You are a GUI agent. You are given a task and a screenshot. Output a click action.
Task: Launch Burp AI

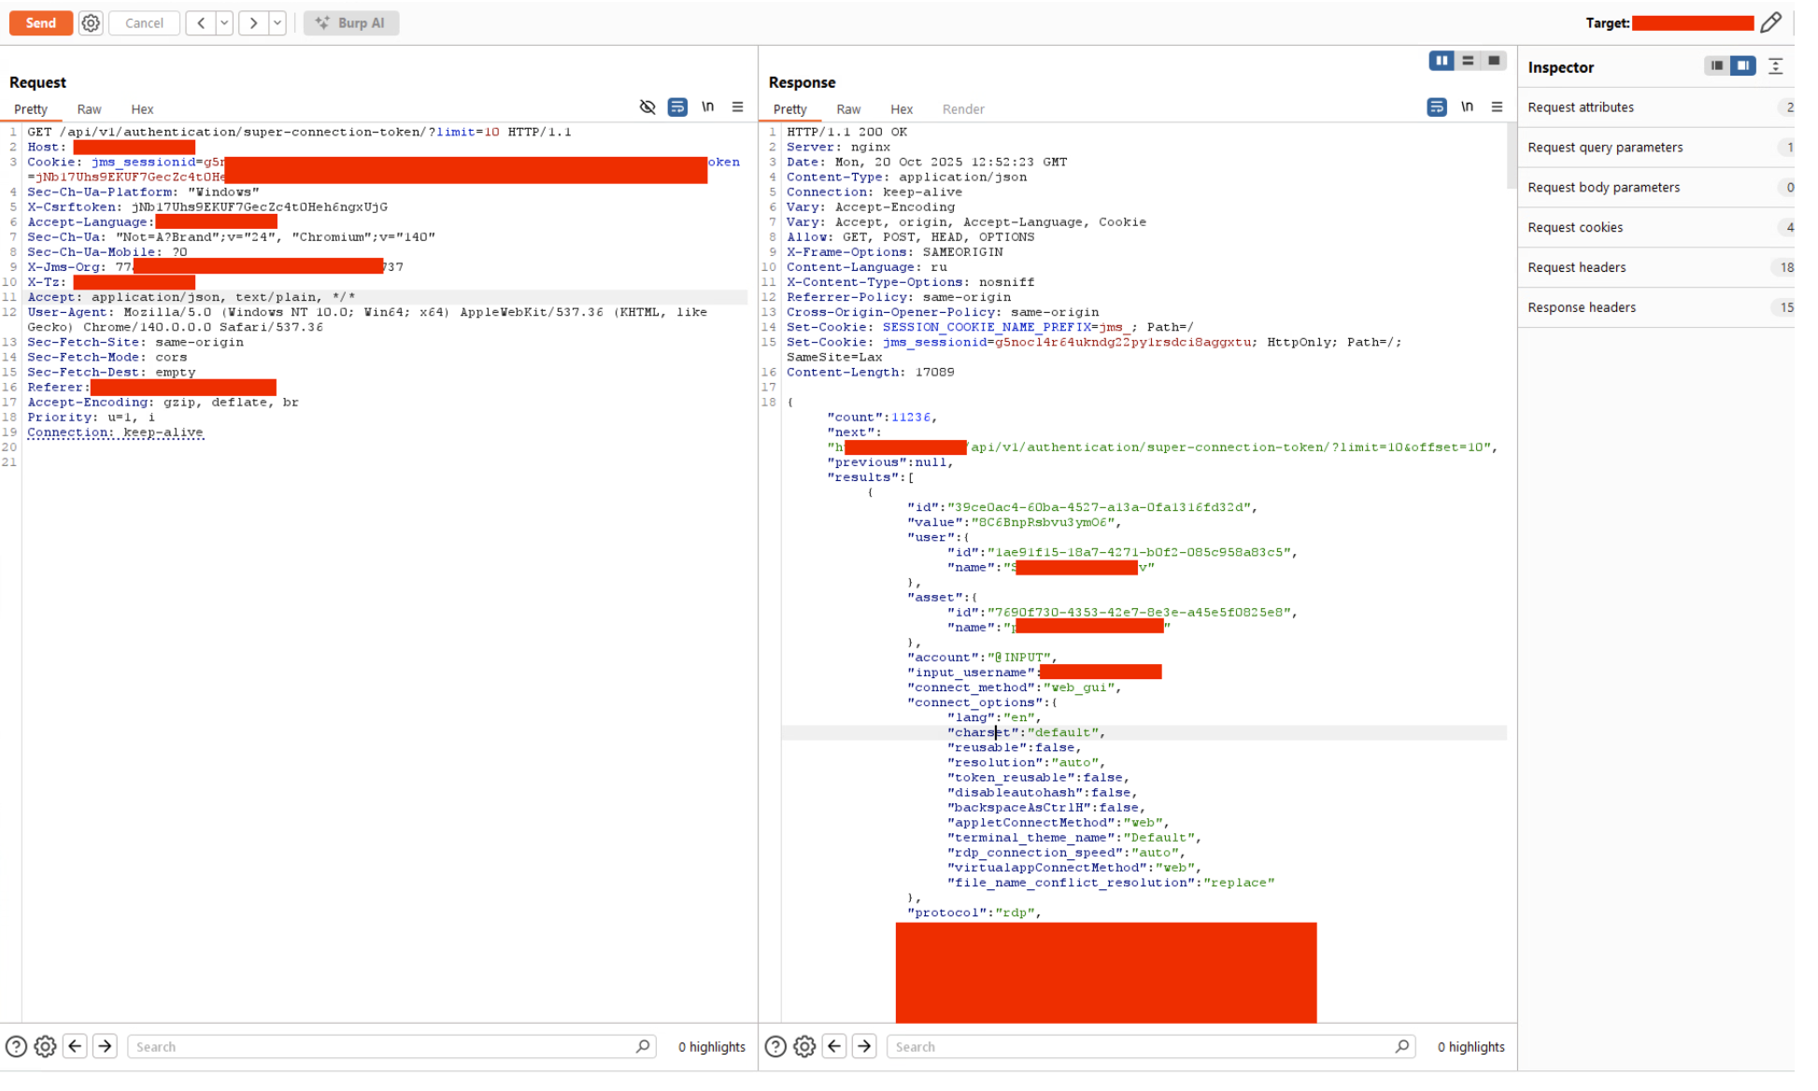point(351,22)
